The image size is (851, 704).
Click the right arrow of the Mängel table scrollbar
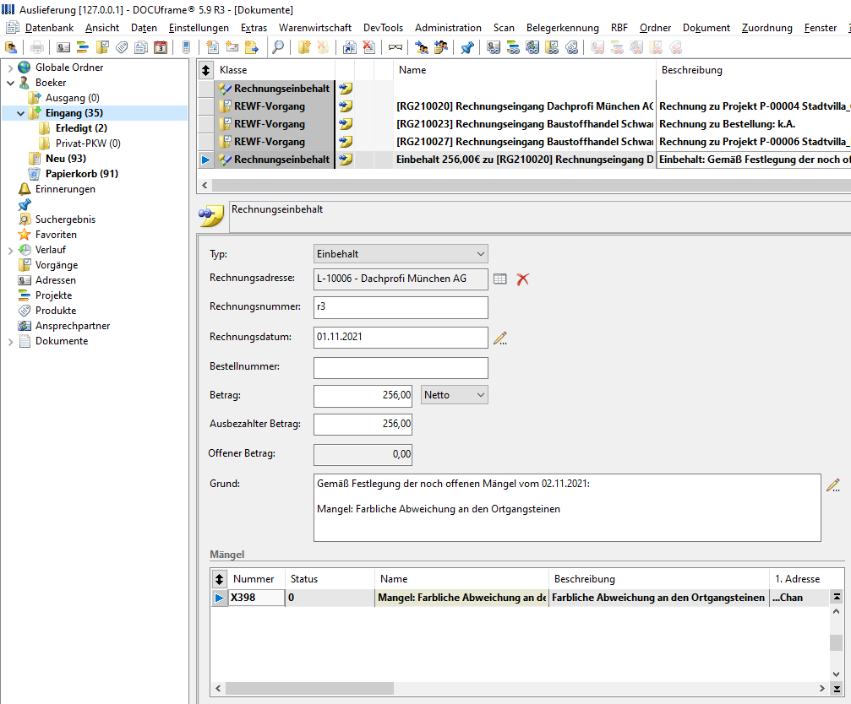coord(822,688)
